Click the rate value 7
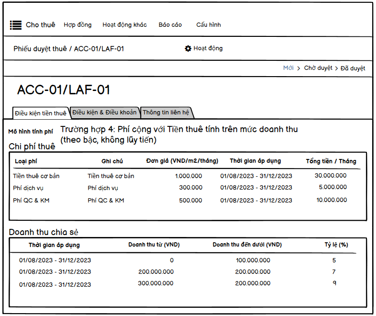 coord(334,272)
